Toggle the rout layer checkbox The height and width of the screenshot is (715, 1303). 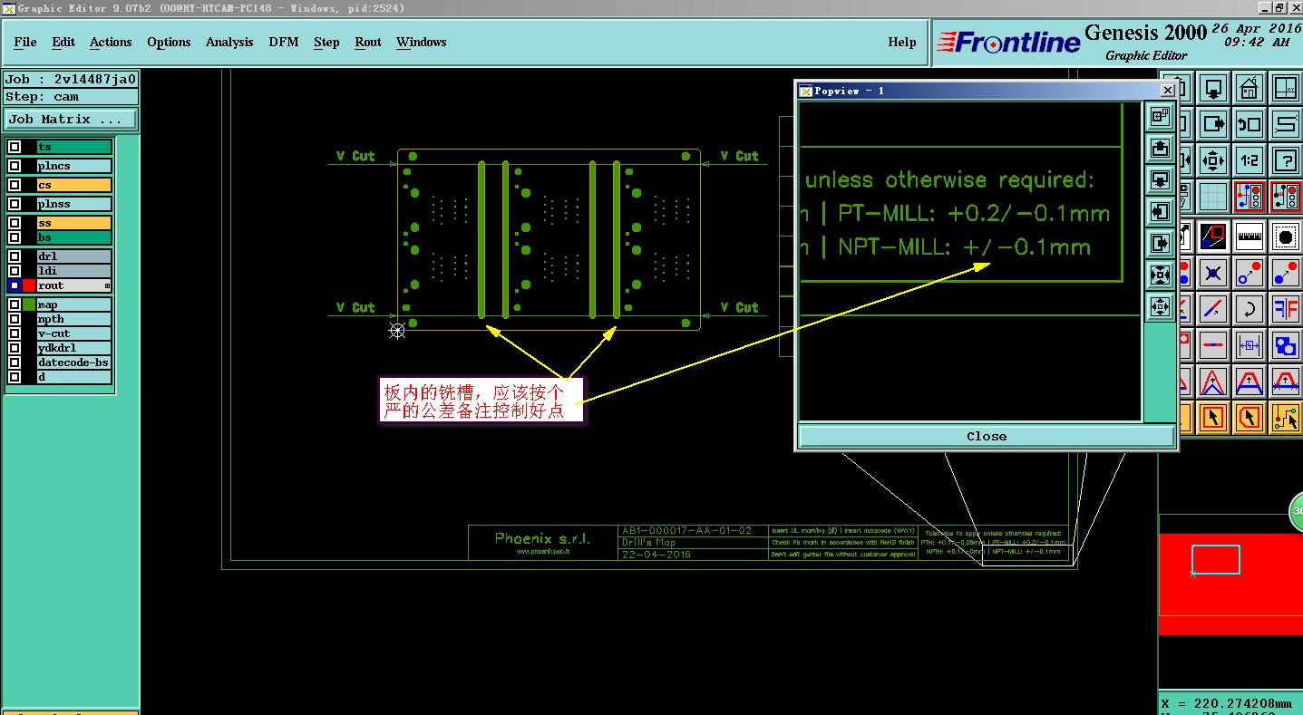pyautogui.click(x=15, y=285)
